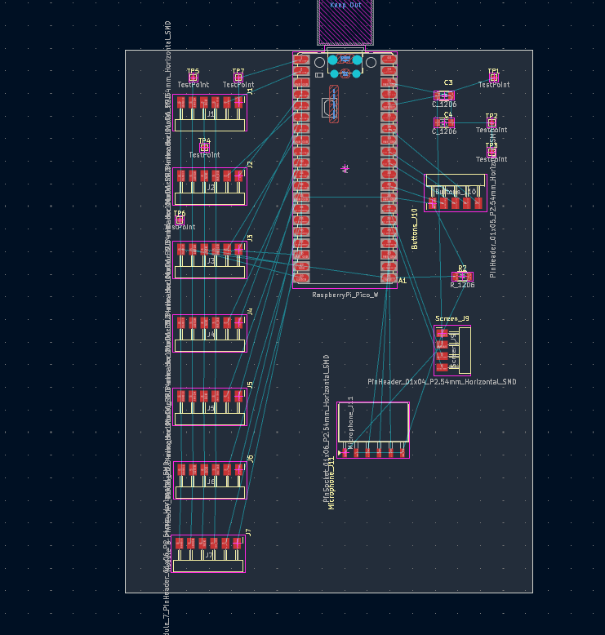Click the Pico module's center origin marker

pyautogui.click(x=345, y=168)
